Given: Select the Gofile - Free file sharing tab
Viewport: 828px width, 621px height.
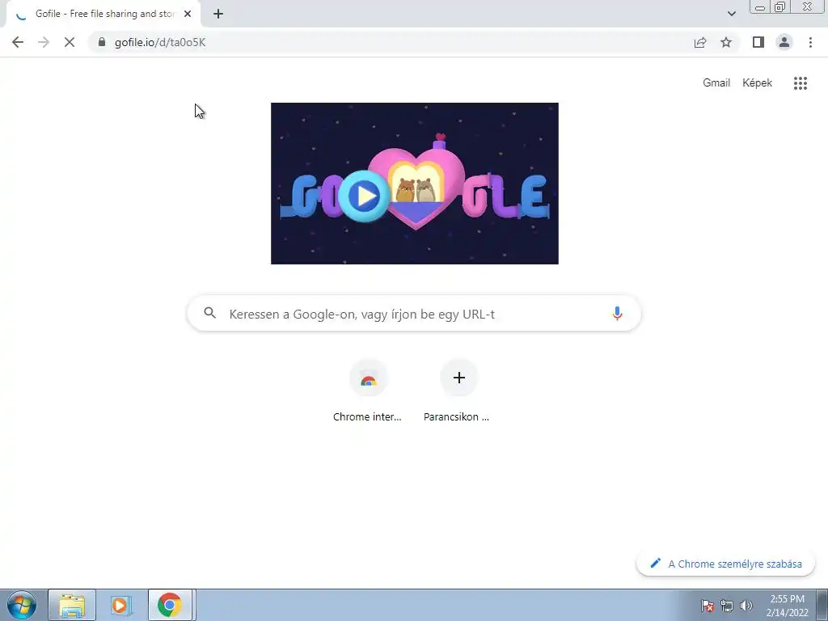Looking at the screenshot, I should (103, 14).
